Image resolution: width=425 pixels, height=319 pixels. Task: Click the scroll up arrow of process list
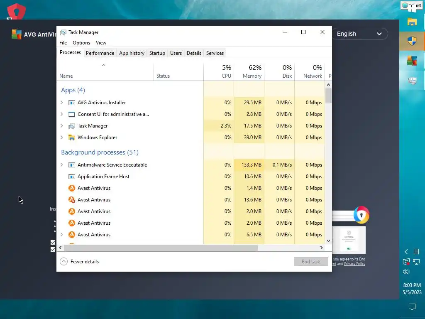329,85
